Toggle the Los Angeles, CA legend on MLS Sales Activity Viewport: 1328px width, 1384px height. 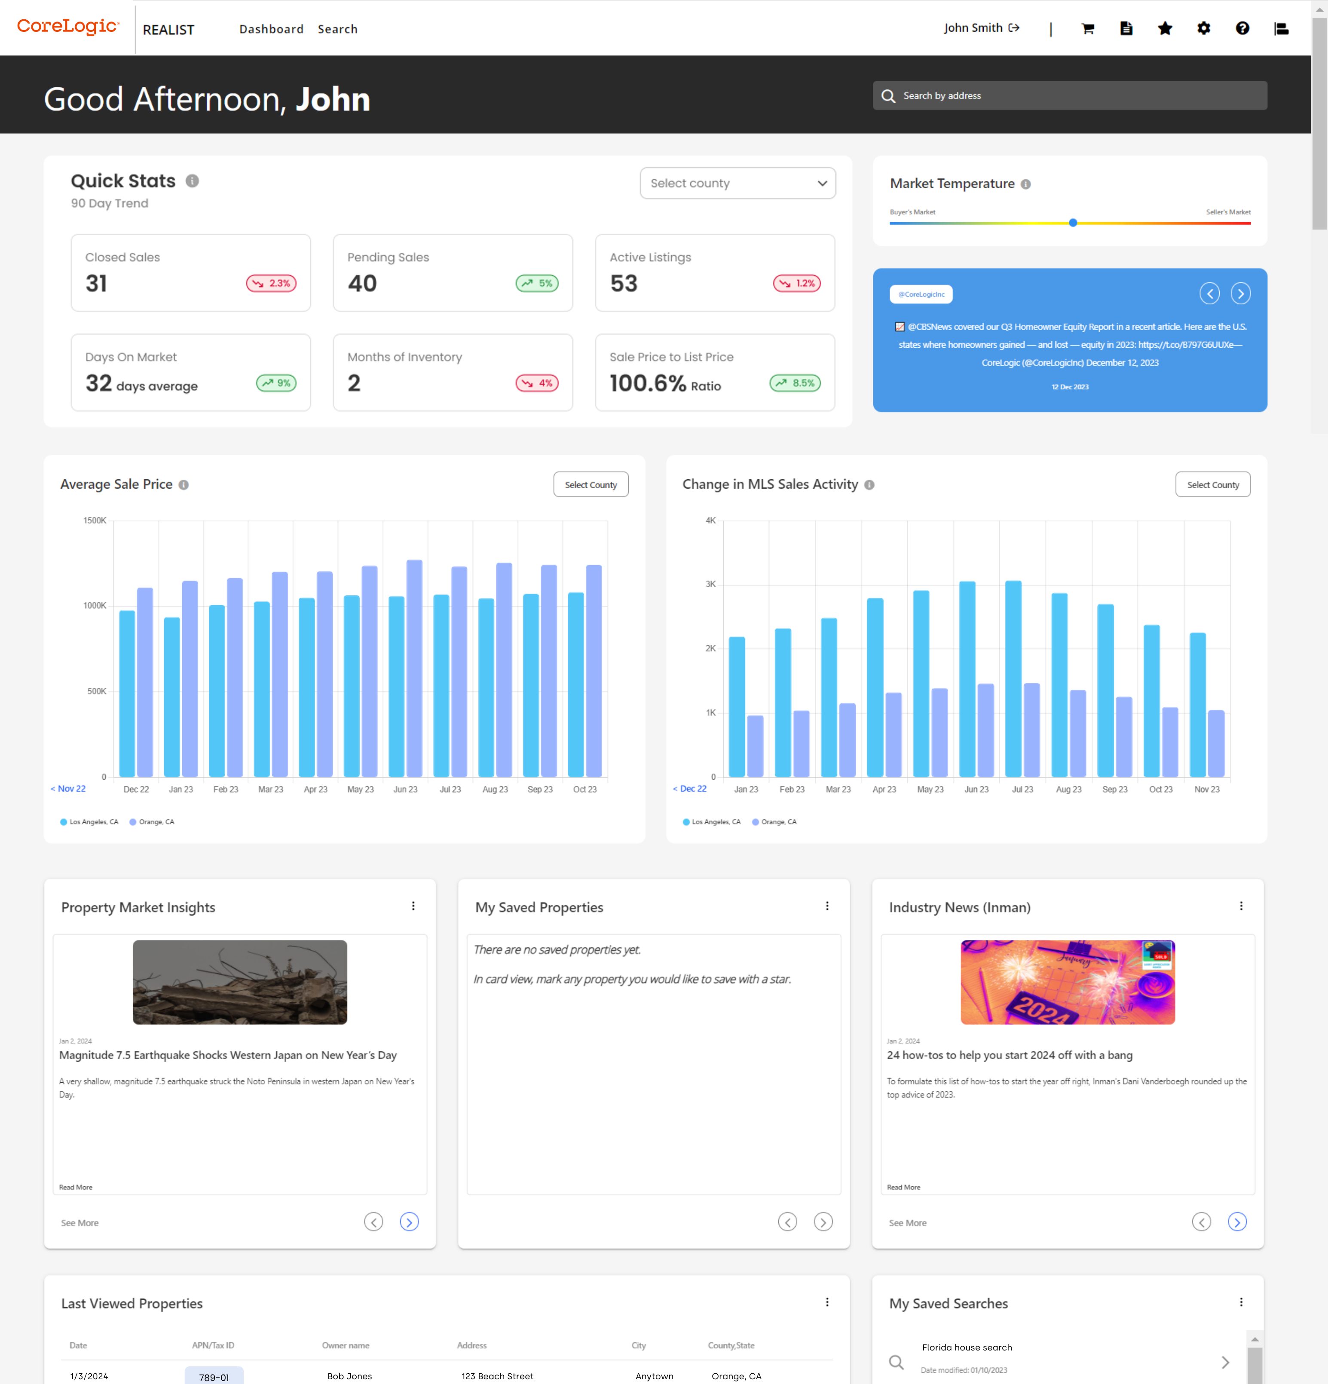point(713,821)
